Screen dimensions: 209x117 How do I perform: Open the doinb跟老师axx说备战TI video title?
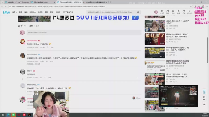[x=177, y=49]
